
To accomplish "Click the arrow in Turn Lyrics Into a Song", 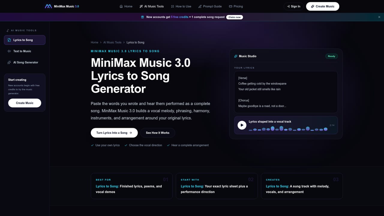I will [130, 133].
